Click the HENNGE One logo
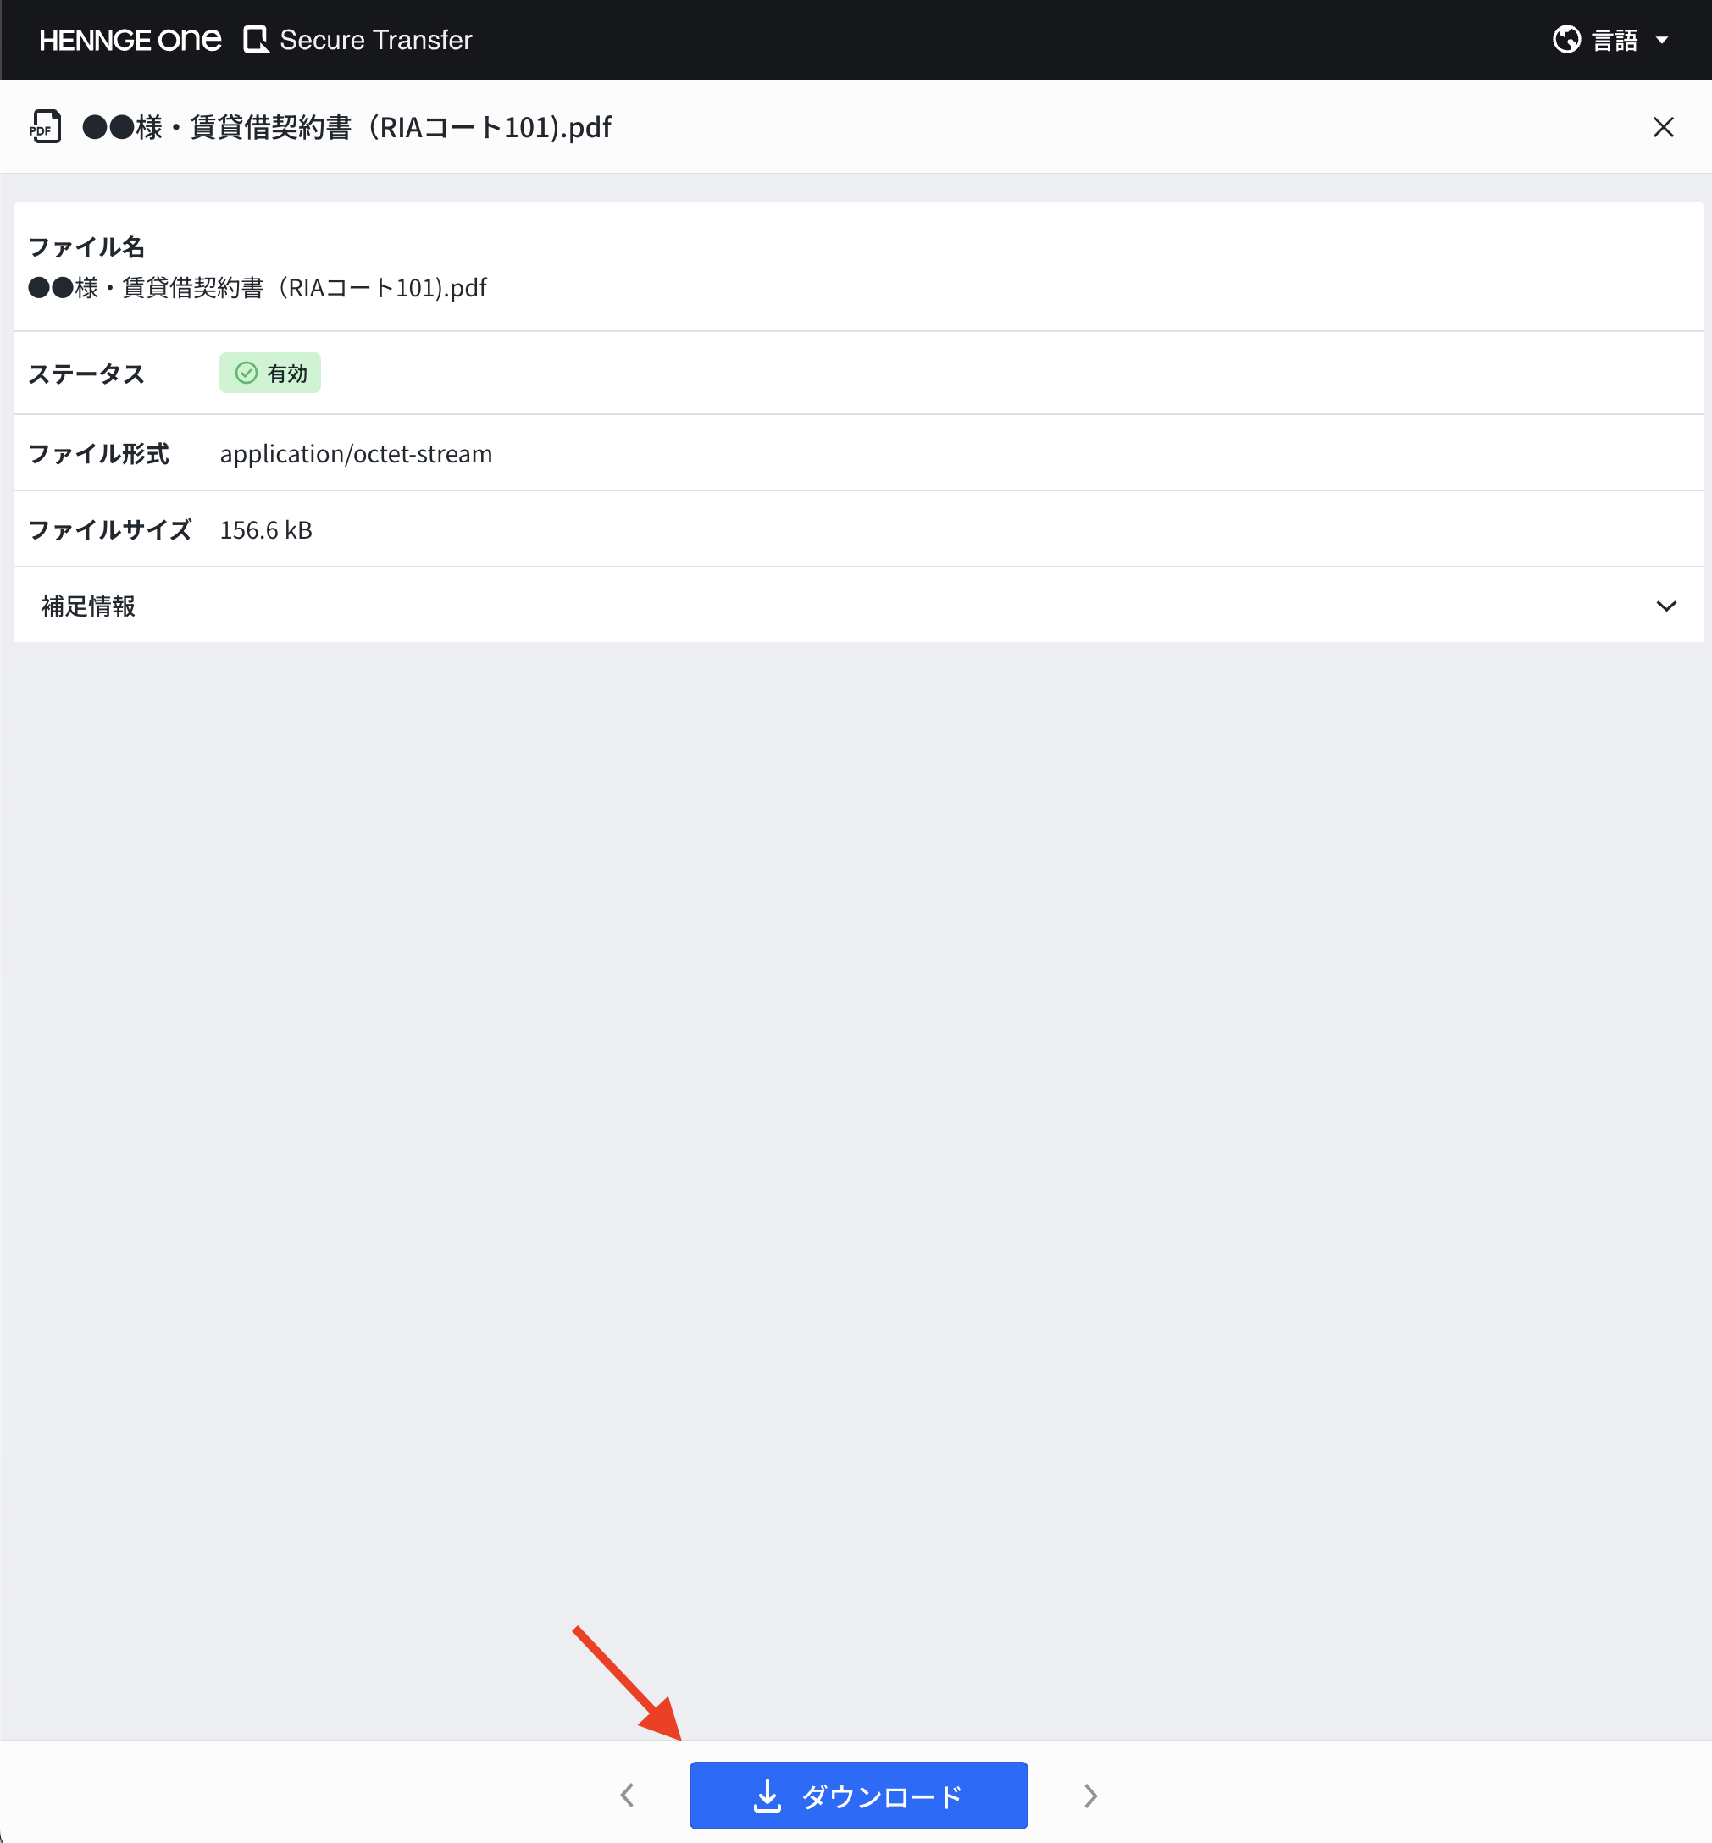The width and height of the screenshot is (1712, 1843). pyautogui.click(x=130, y=40)
